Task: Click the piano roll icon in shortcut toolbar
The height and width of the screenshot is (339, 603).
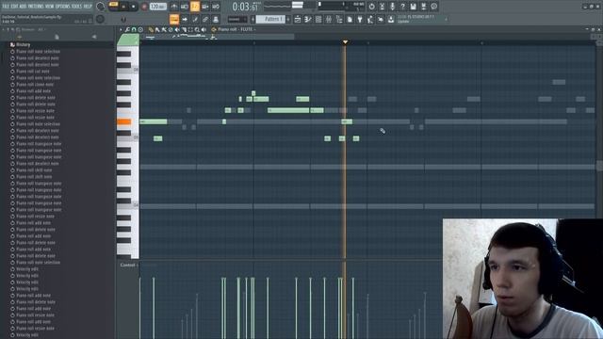Action: coord(308,19)
